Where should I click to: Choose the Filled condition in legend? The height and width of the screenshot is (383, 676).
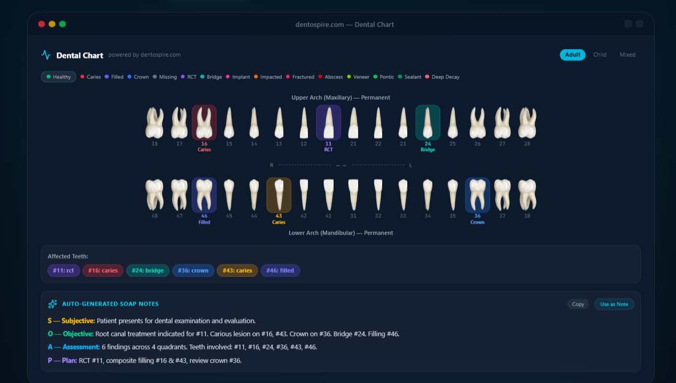[x=114, y=77]
